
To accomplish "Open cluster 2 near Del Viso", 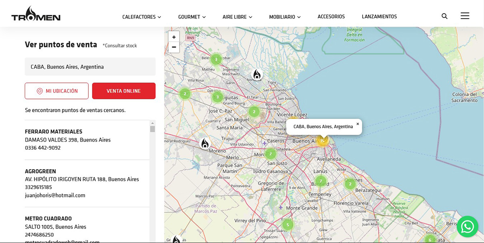I will (x=185, y=94).
